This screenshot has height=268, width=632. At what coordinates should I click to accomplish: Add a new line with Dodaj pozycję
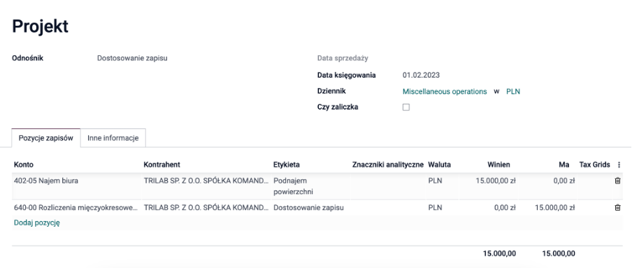click(36, 223)
